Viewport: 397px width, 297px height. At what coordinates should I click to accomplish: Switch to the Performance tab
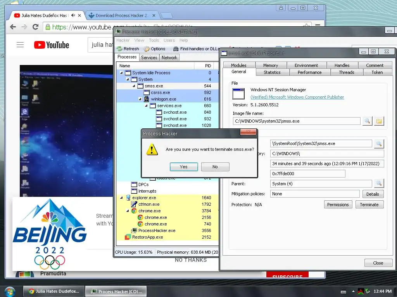coord(310,72)
